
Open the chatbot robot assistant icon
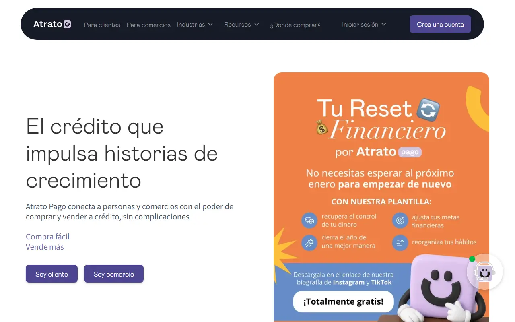click(484, 272)
